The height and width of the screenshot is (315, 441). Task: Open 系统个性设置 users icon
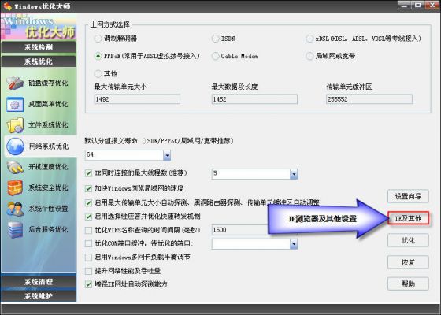click(x=15, y=209)
